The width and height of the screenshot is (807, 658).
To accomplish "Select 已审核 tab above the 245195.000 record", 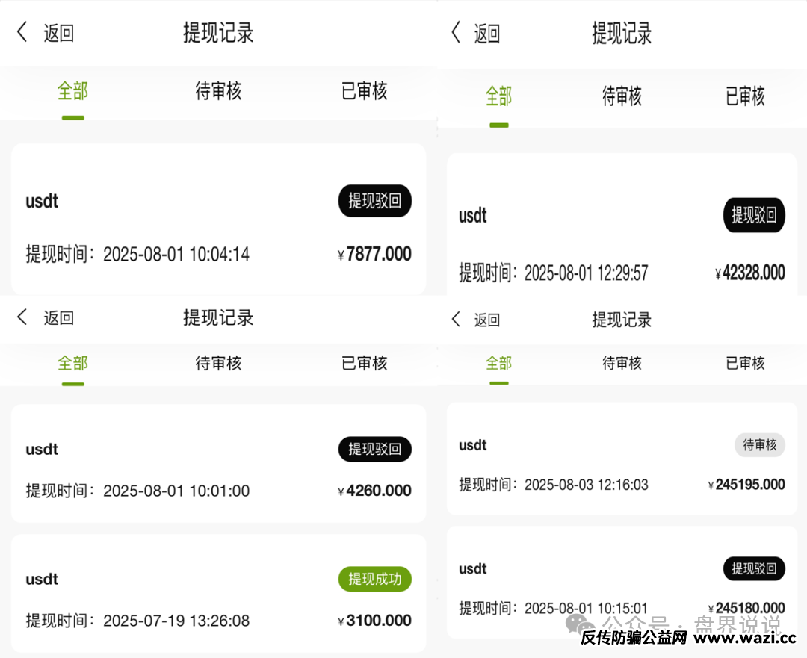I will click(x=745, y=364).
